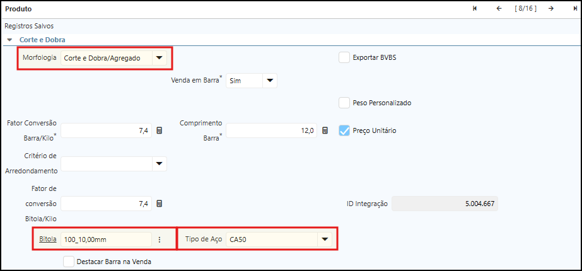
Task: Go to first record navigation arrow
Action: [x=475, y=9]
